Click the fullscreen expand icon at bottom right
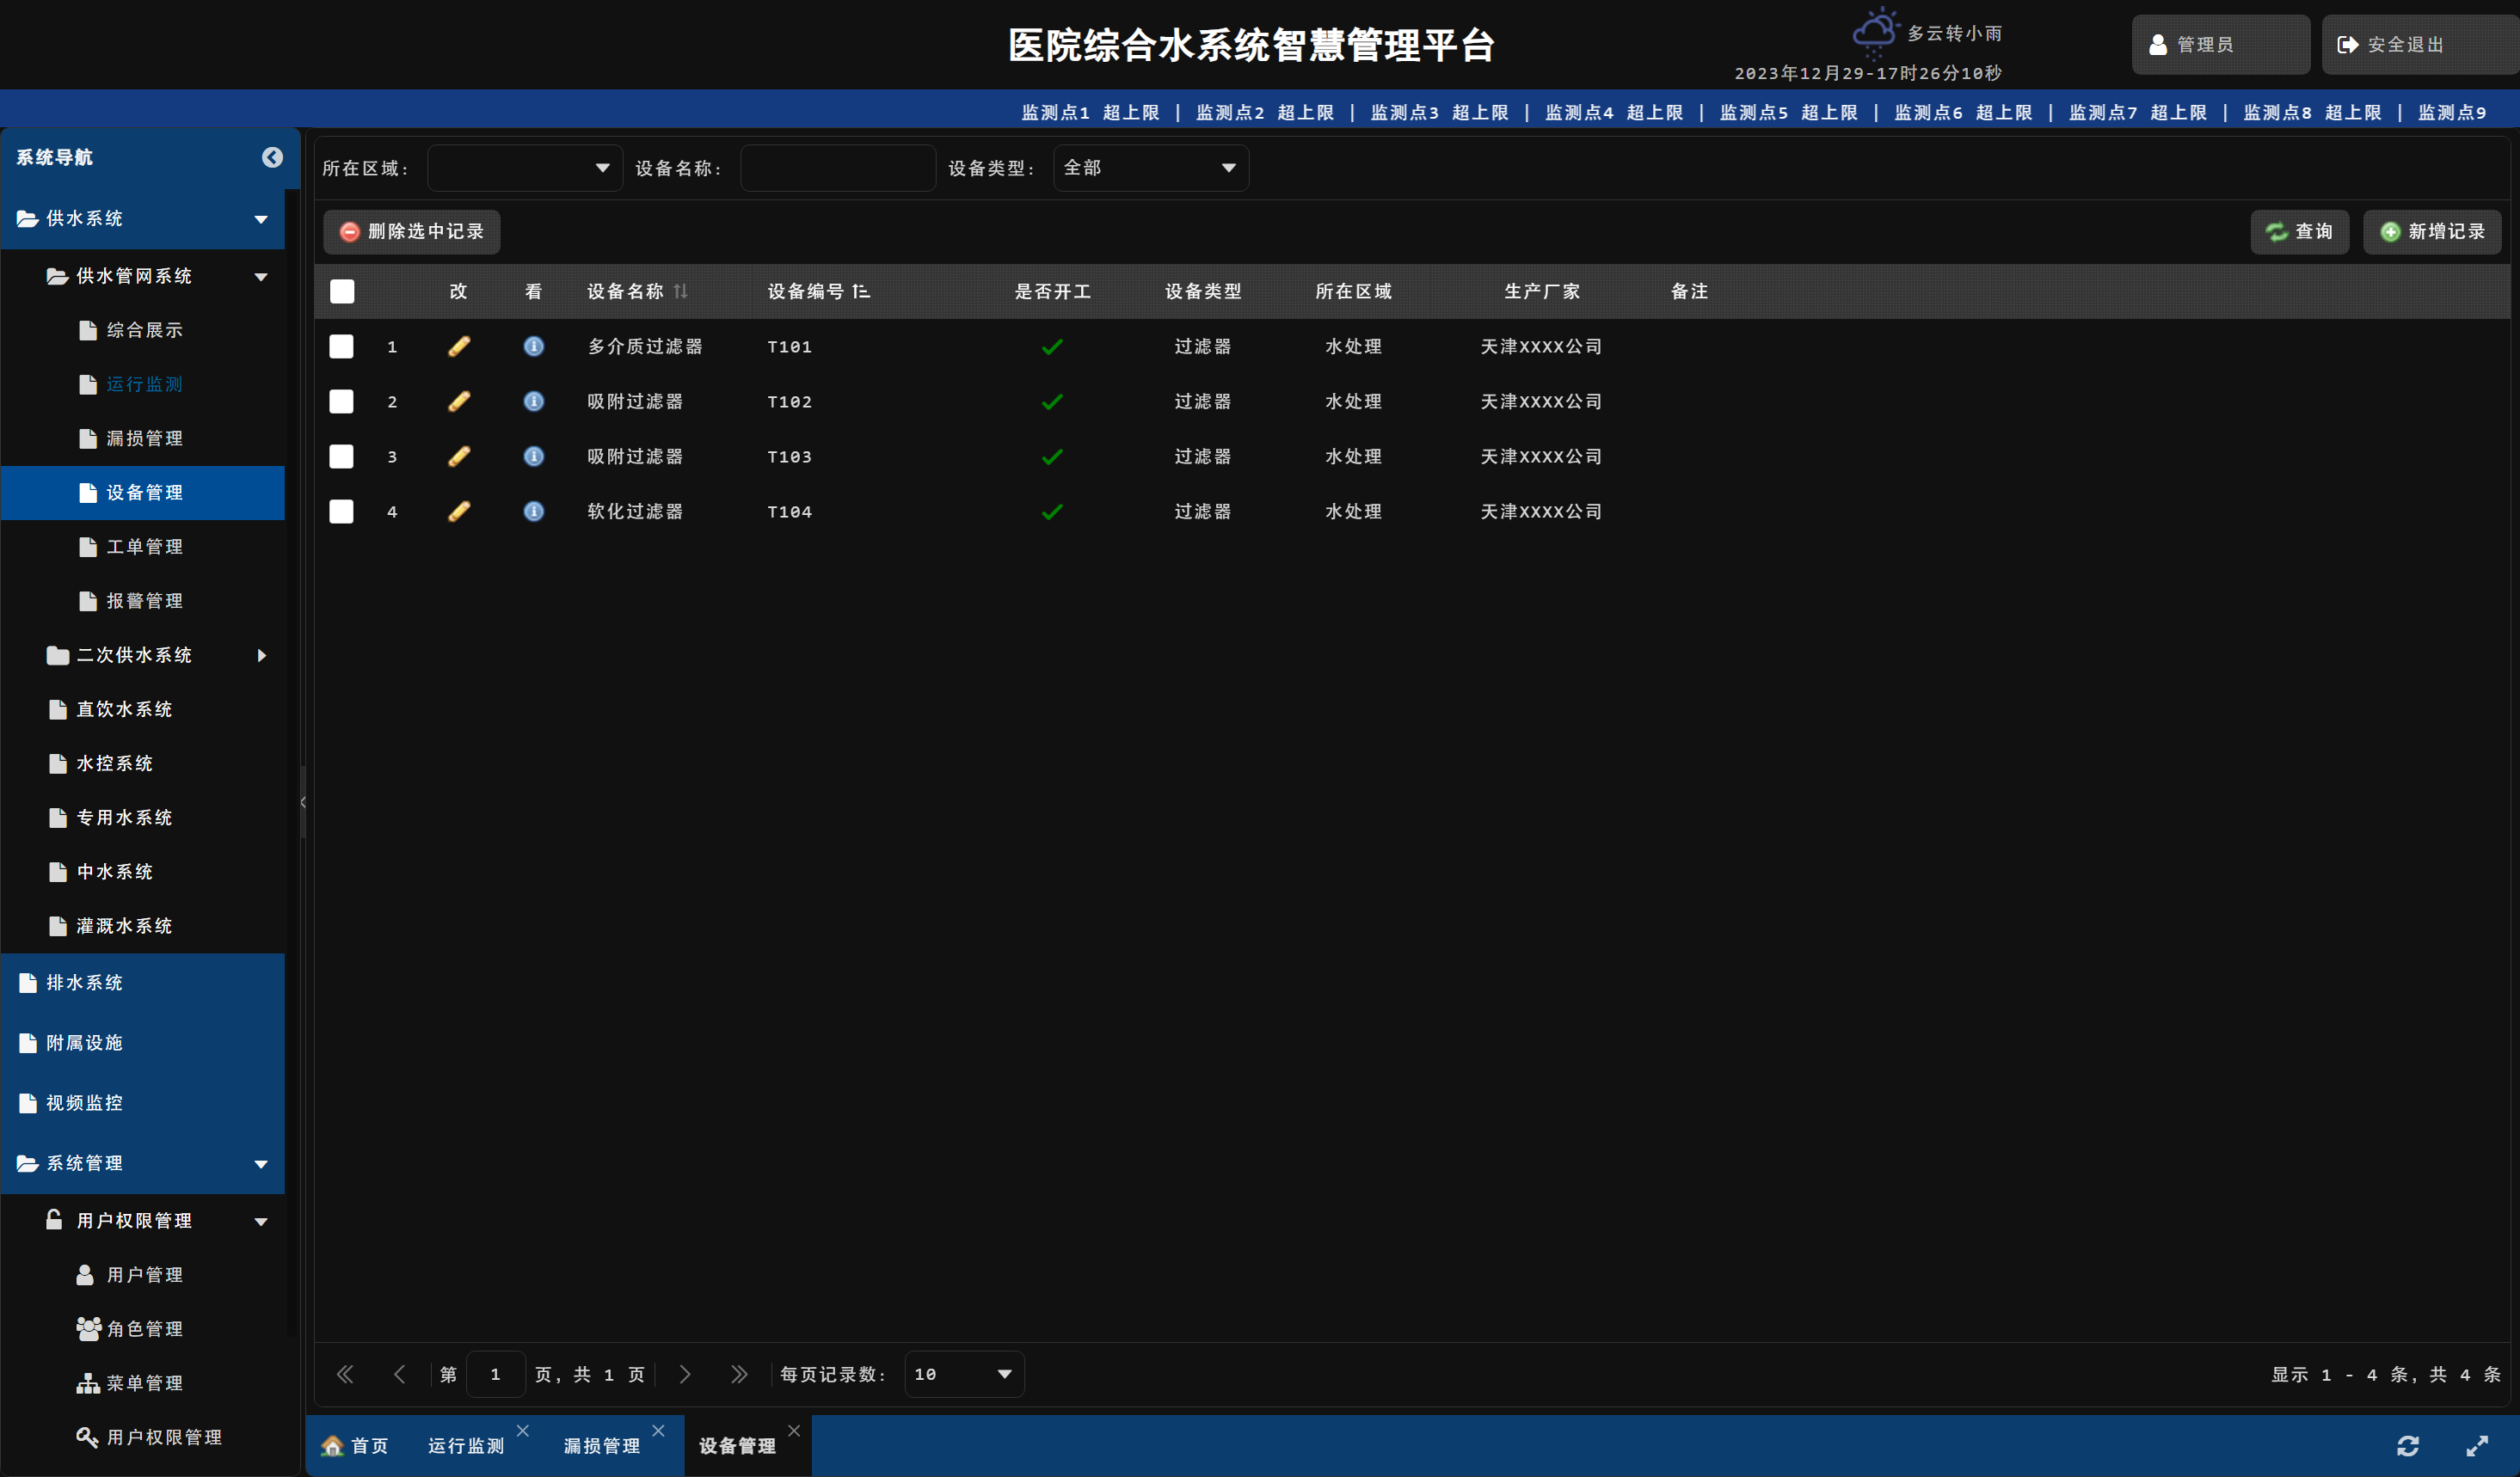This screenshot has height=1477, width=2520. coord(2477,1446)
